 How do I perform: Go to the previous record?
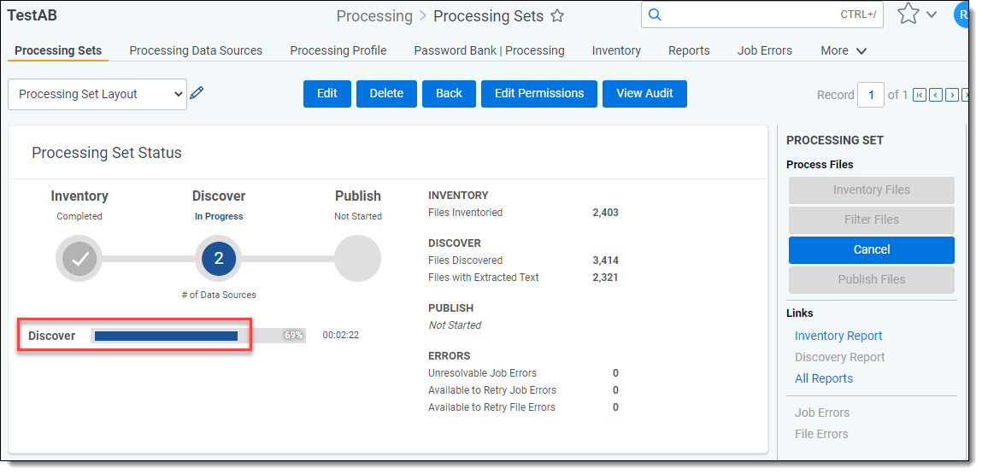pyautogui.click(x=936, y=95)
